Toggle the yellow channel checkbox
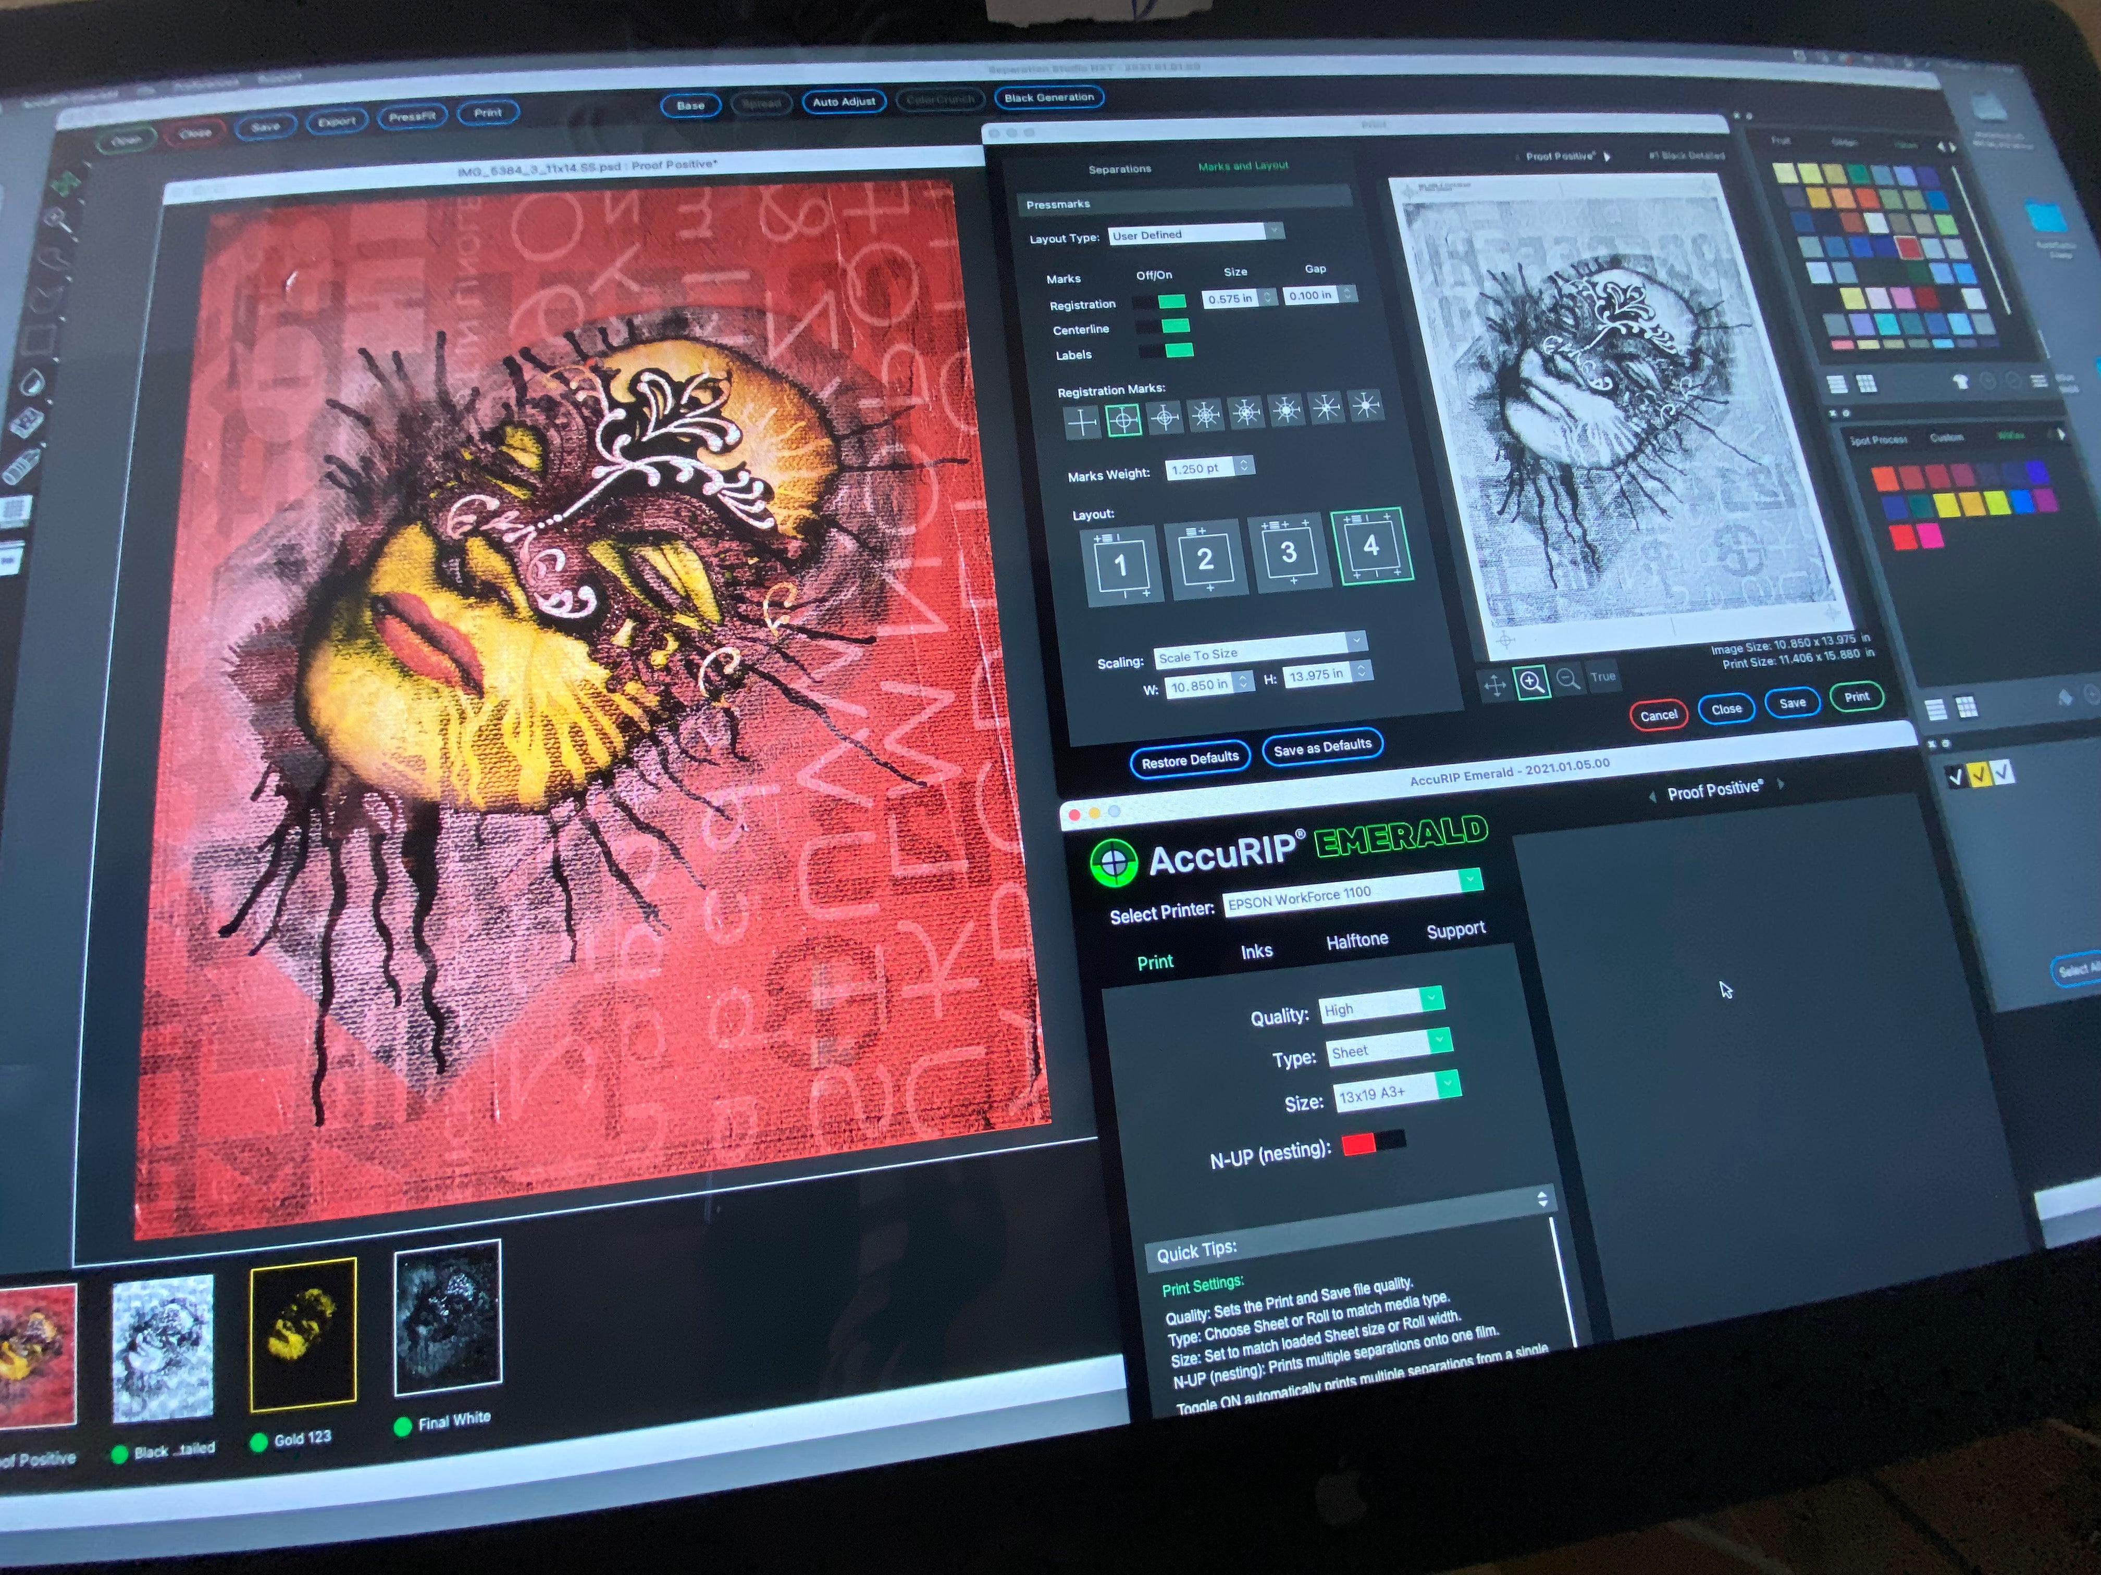Screen dimensions: 2101x1575 1979,774
